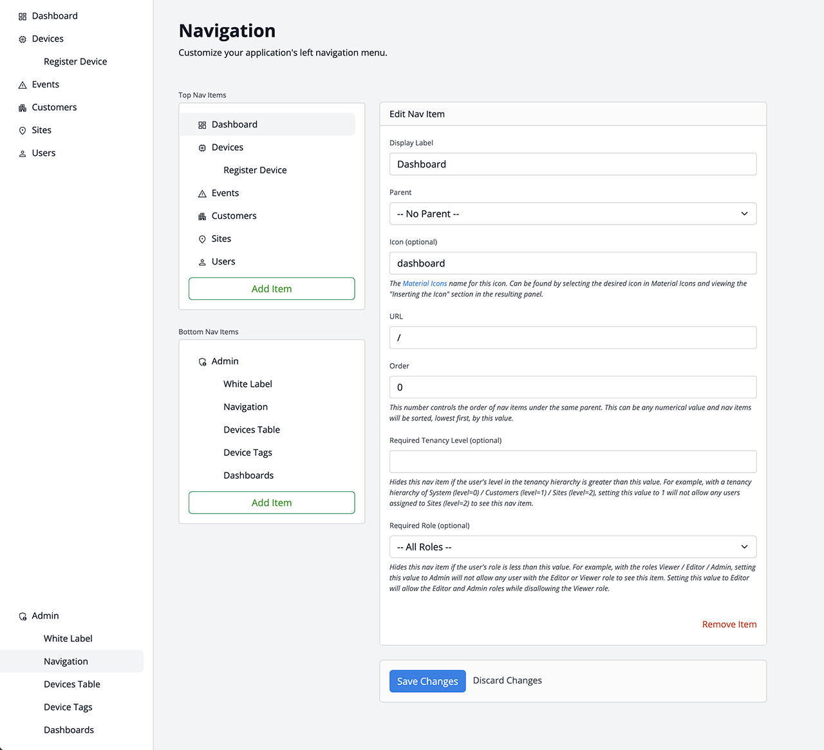Click the Dashboard icon in left sidebar
824x750 pixels.
[x=23, y=17]
